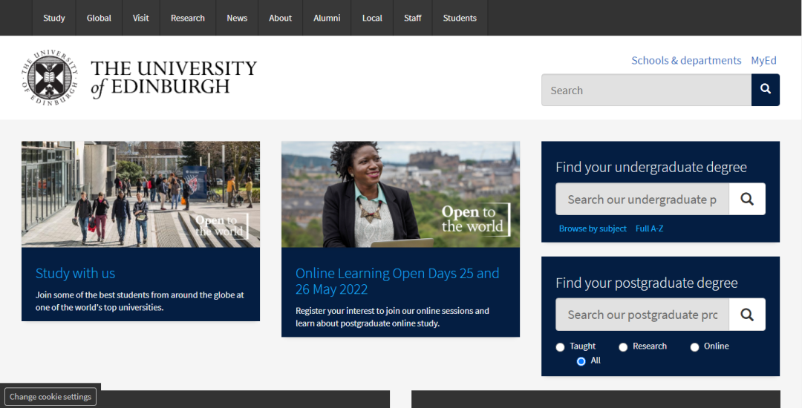802x408 pixels.
Task: Open the Global menu item
Action: (x=99, y=18)
